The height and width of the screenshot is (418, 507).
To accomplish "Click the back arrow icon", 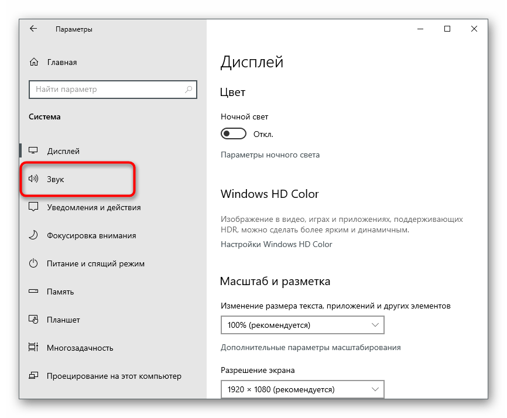I will pos(33,29).
